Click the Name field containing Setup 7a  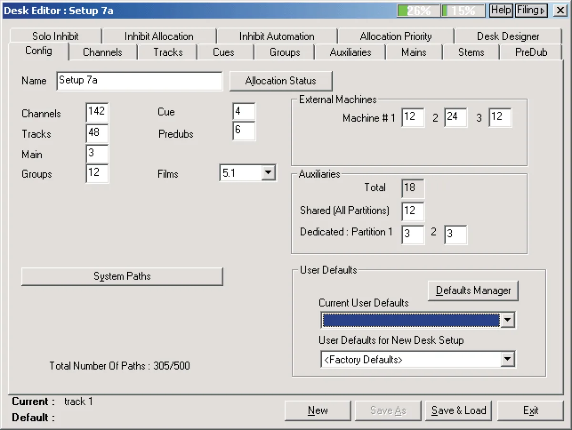coord(139,81)
